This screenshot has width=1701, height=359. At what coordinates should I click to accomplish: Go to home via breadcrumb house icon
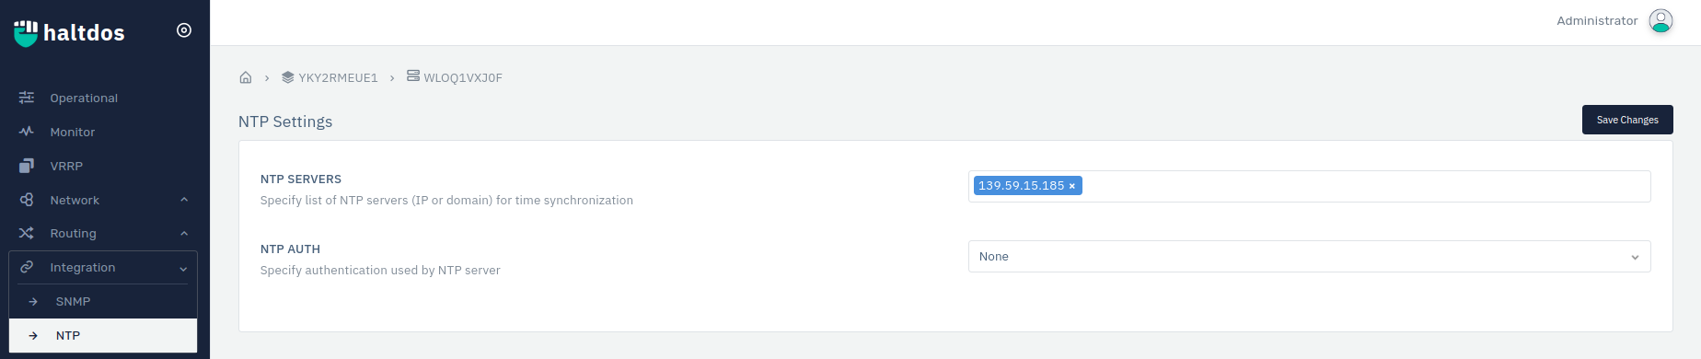click(x=246, y=77)
